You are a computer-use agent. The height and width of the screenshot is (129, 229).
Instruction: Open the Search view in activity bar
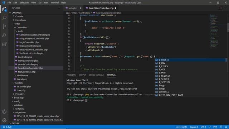pyautogui.click(x=4, y=18)
